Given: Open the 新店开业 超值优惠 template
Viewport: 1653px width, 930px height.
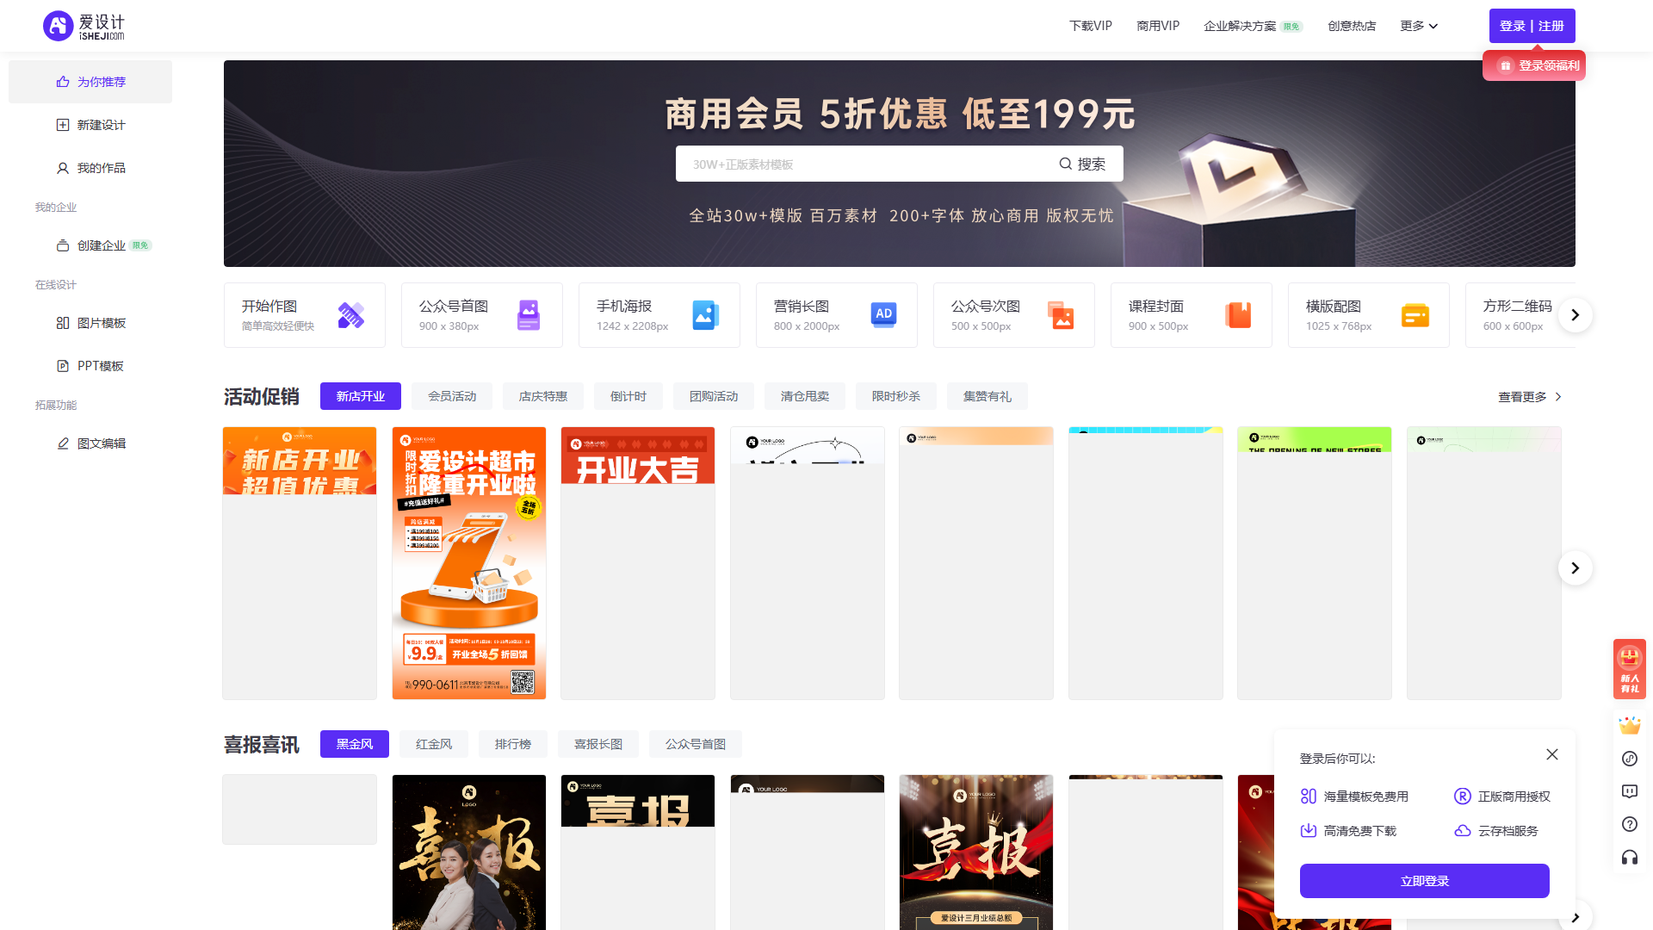Looking at the screenshot, I should (x=300, y=563).
